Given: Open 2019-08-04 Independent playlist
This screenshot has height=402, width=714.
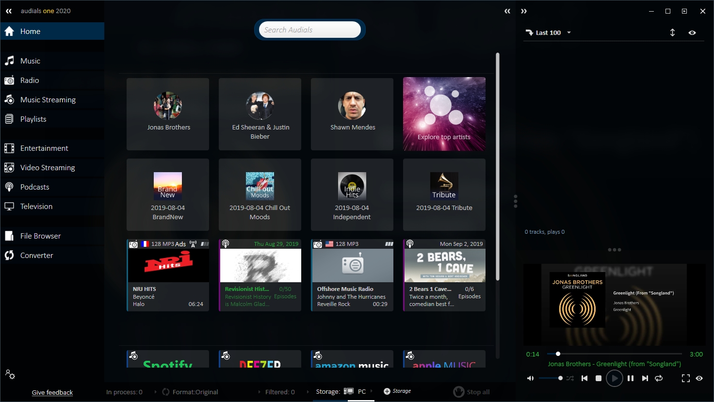Looking at the screenshot, I should tap(352, 194).
